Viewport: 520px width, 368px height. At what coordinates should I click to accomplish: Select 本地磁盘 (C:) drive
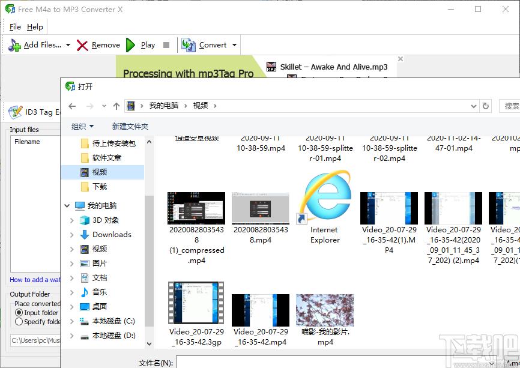pos(107,321)
